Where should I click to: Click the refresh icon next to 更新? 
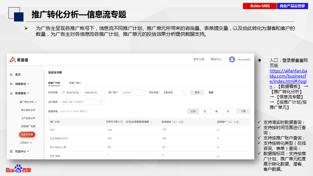[x=86, y=111]
